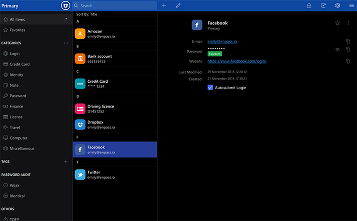Select the Login category
The height and width of the screenshot is (221, 357).
36,54
